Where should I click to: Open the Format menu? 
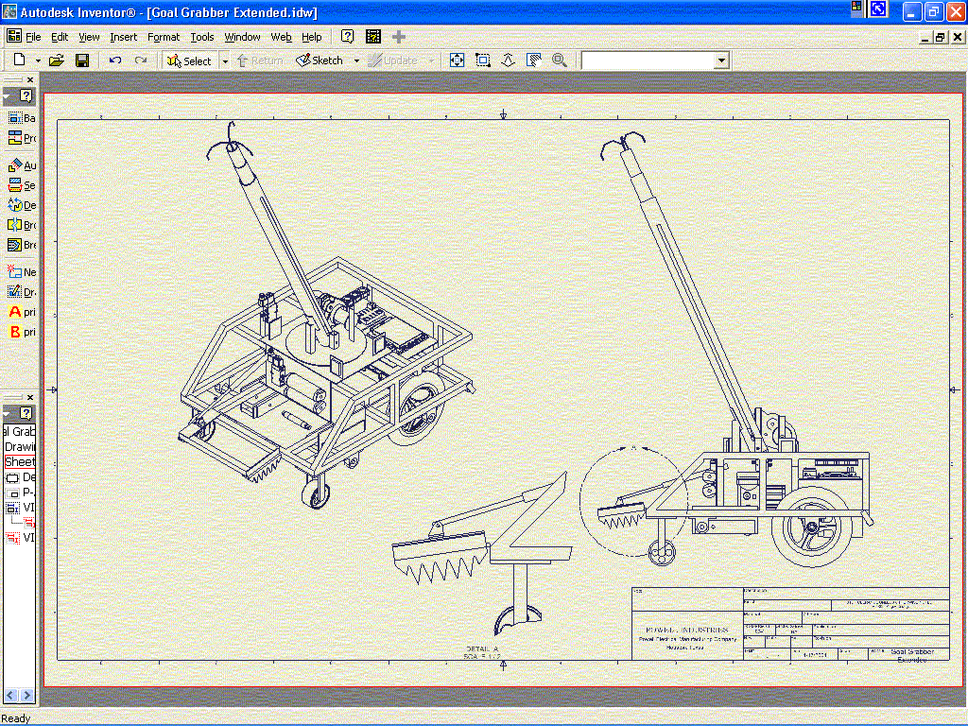pyautogui.click(x=164, y=37)
